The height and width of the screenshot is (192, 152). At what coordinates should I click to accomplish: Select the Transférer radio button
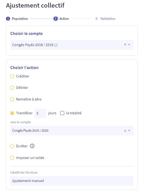click(x=12, y=113)
